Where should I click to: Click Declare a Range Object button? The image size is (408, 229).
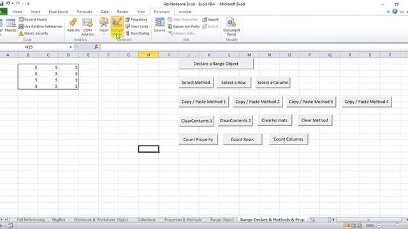pos(216,64)
